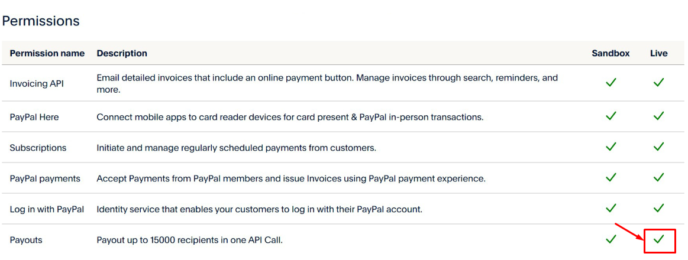688x260 pixels.
Task: Select the Invoicing API permission name
Action: [37, 84]
